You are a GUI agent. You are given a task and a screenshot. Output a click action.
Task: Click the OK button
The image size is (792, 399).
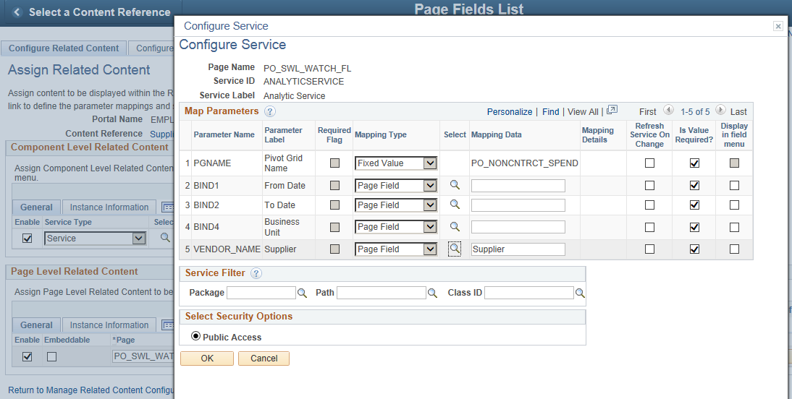click(207, 358)
